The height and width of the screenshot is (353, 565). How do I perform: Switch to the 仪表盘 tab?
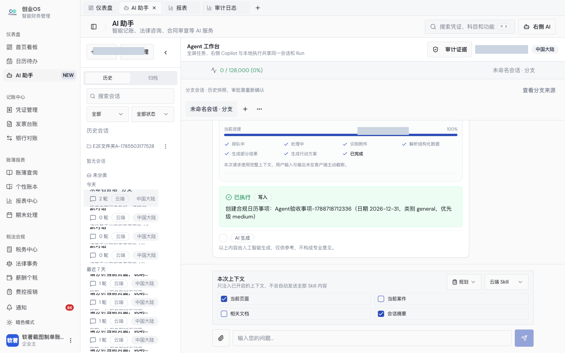click(x=100, y=8)
